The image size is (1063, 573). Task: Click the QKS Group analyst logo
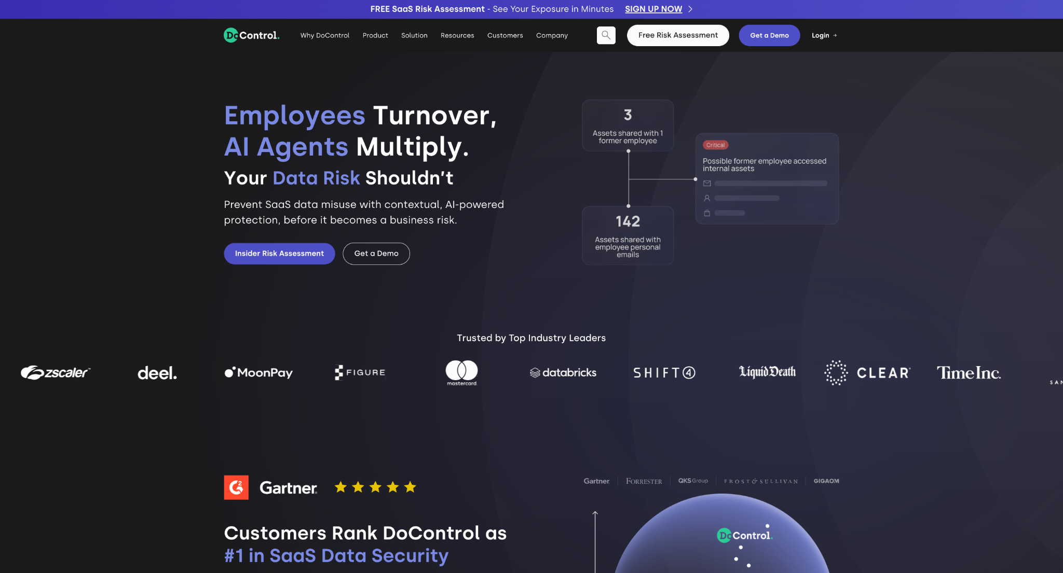tap(693, 481)
